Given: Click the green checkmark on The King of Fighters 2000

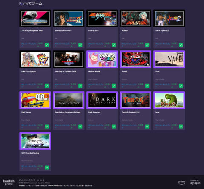Looking at the screenshot, I should pyautogui.click(x=80, y=86).
